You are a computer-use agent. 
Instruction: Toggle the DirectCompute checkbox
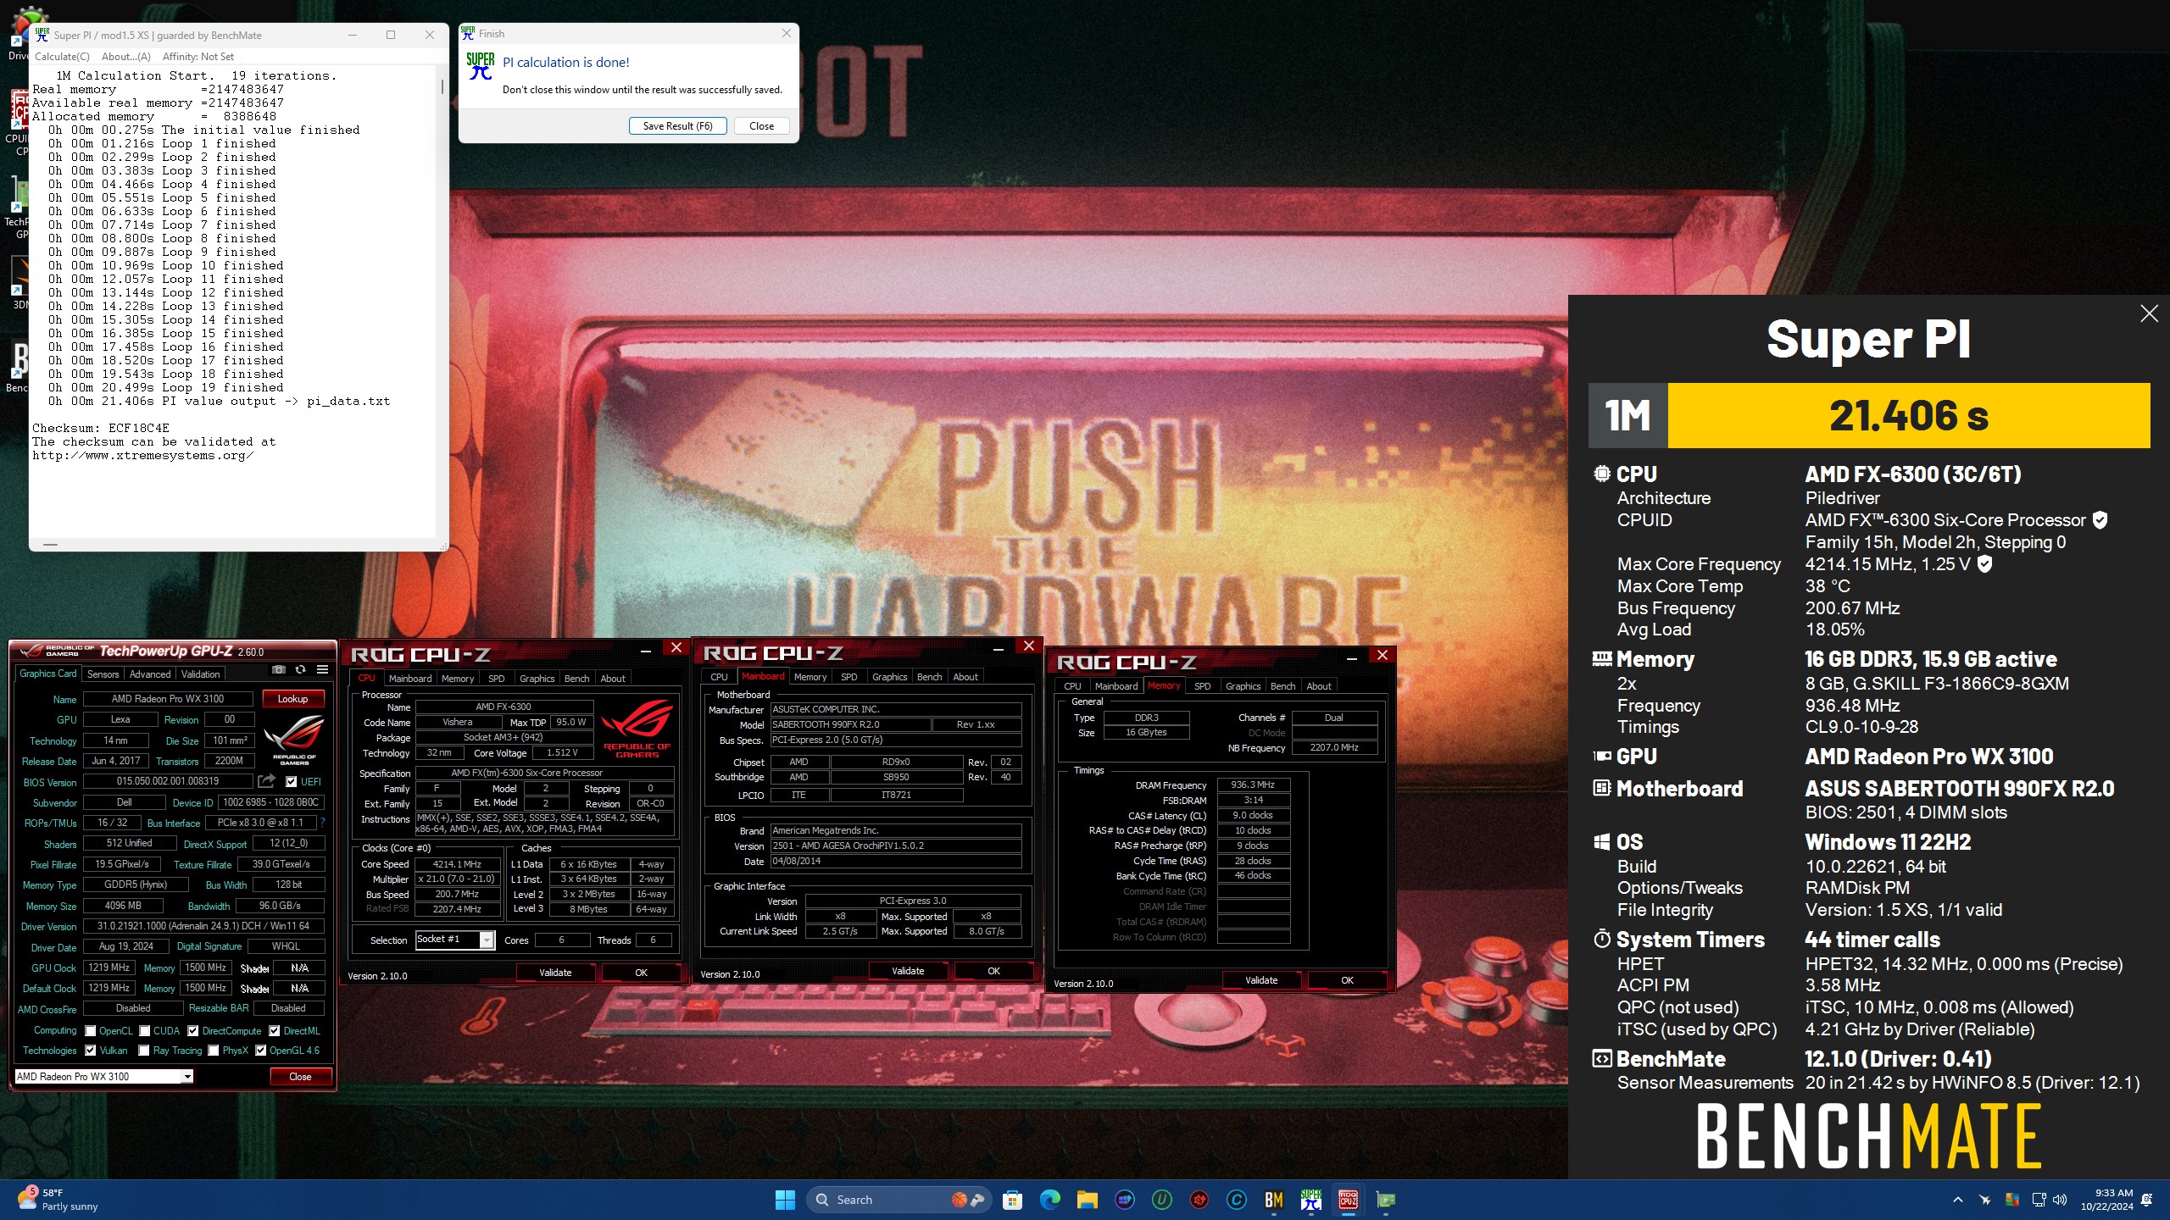tap(193, 1031)
